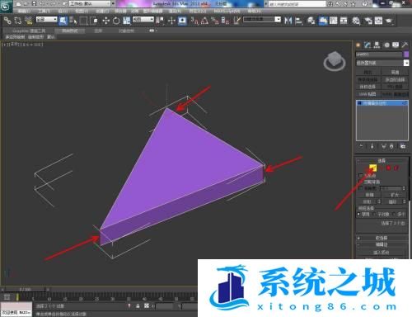The image size is (412, 317).
Task: Click the Align tool icon
Action: tap(299, 21)
